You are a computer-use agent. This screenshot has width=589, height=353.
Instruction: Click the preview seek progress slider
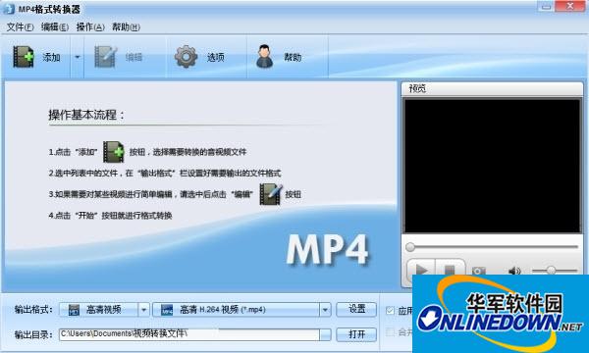click(x=492, y=247)
